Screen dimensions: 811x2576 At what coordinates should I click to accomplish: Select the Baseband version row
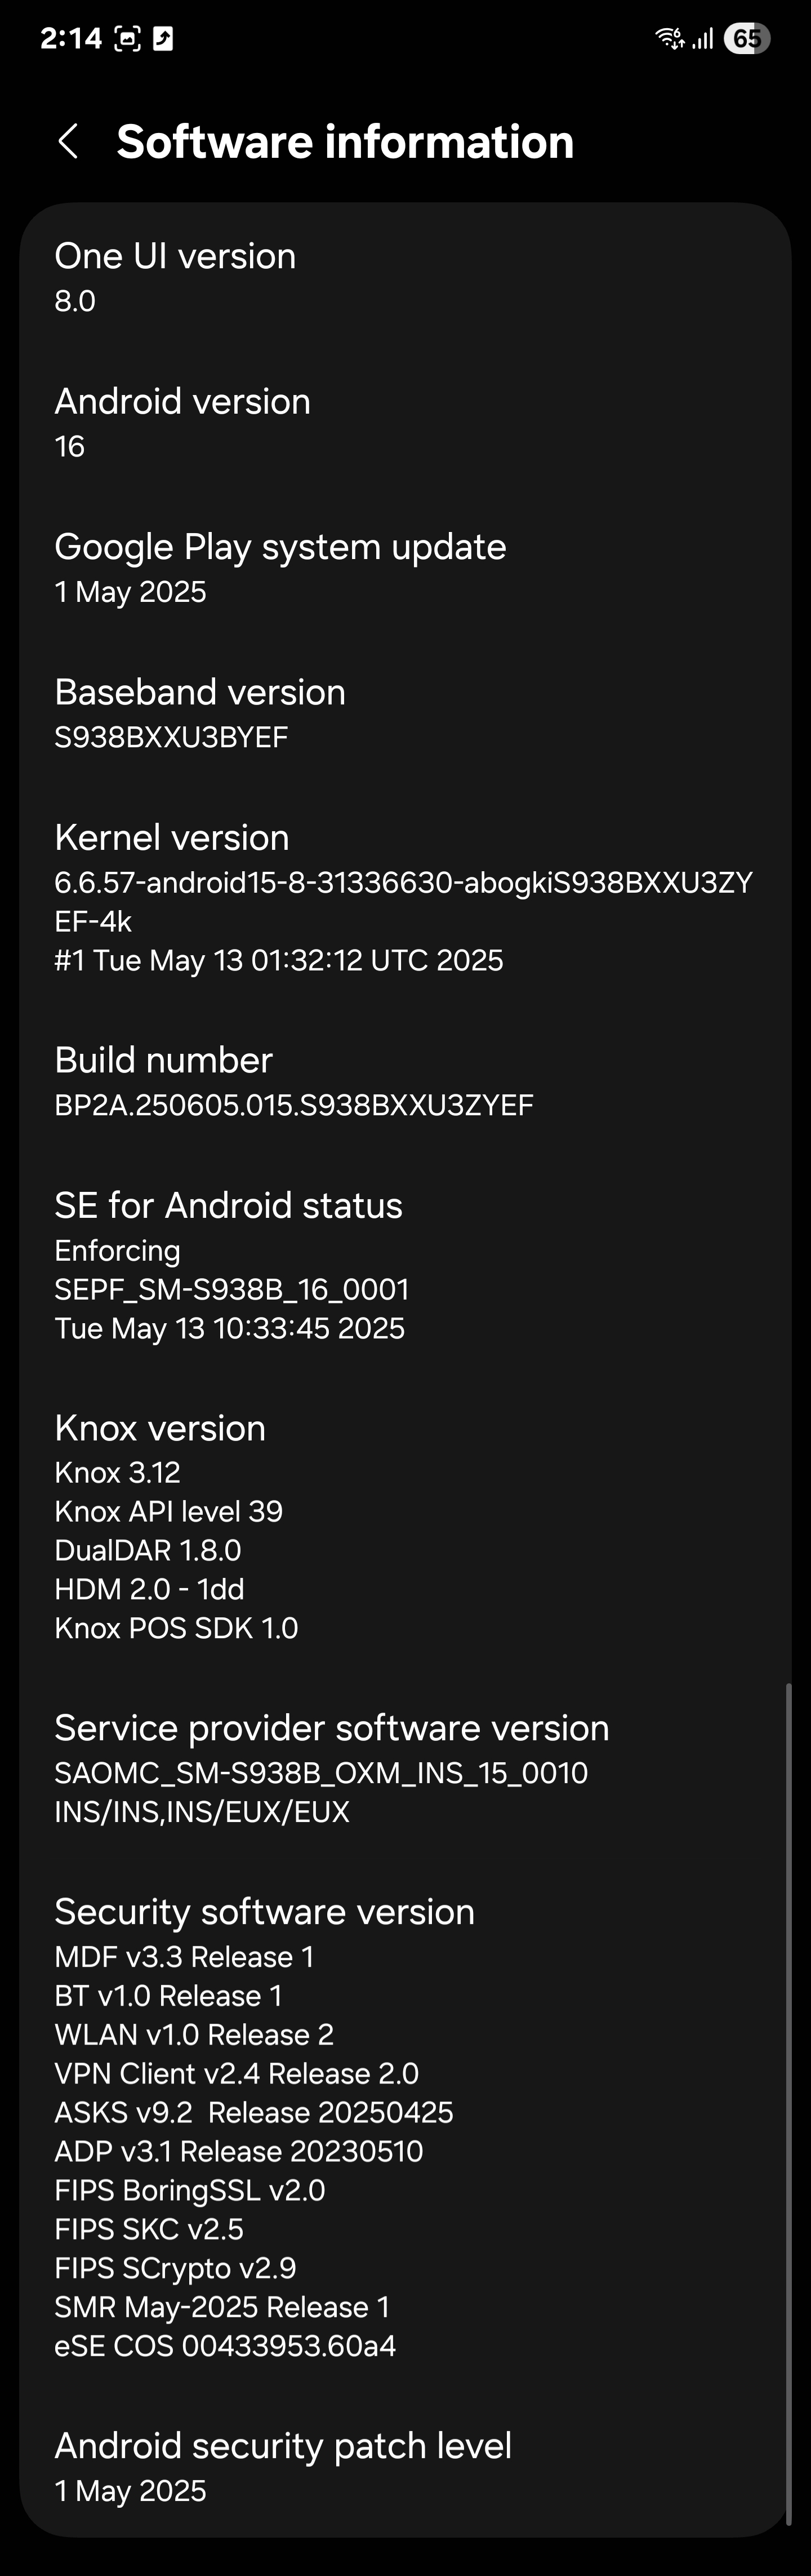405,713
